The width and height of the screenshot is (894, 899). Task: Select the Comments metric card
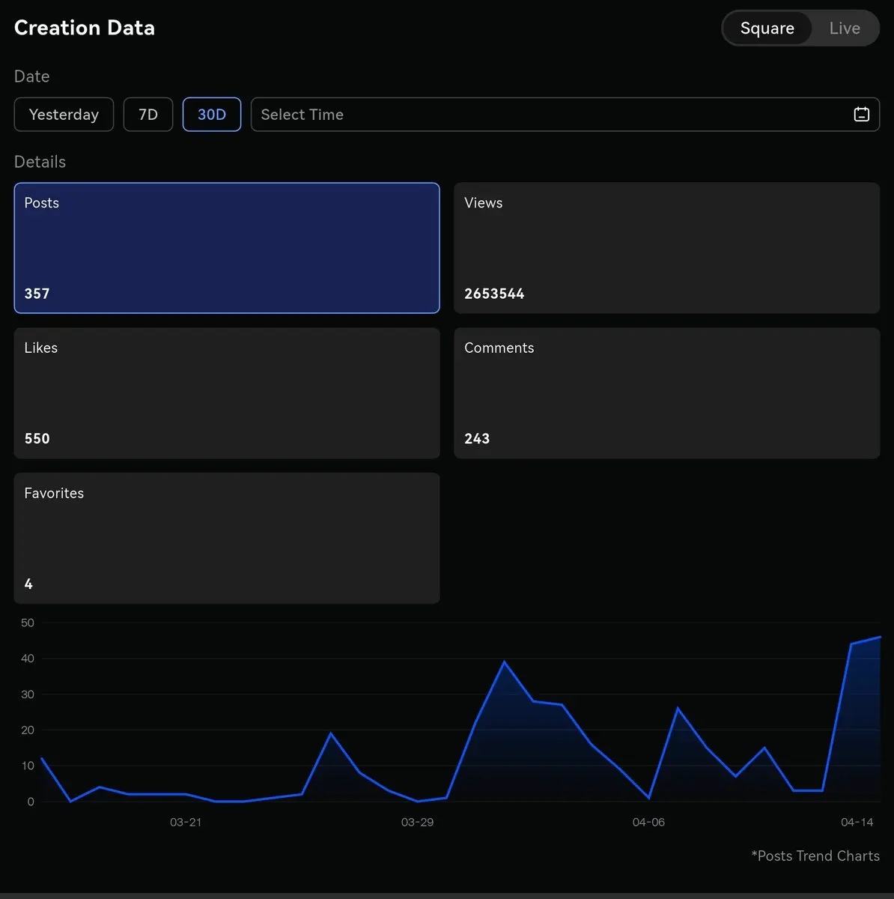pyautogui.click(x=666, y=393)
